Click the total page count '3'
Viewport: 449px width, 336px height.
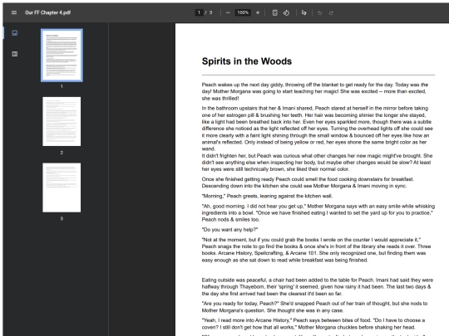tap(210, 12)
